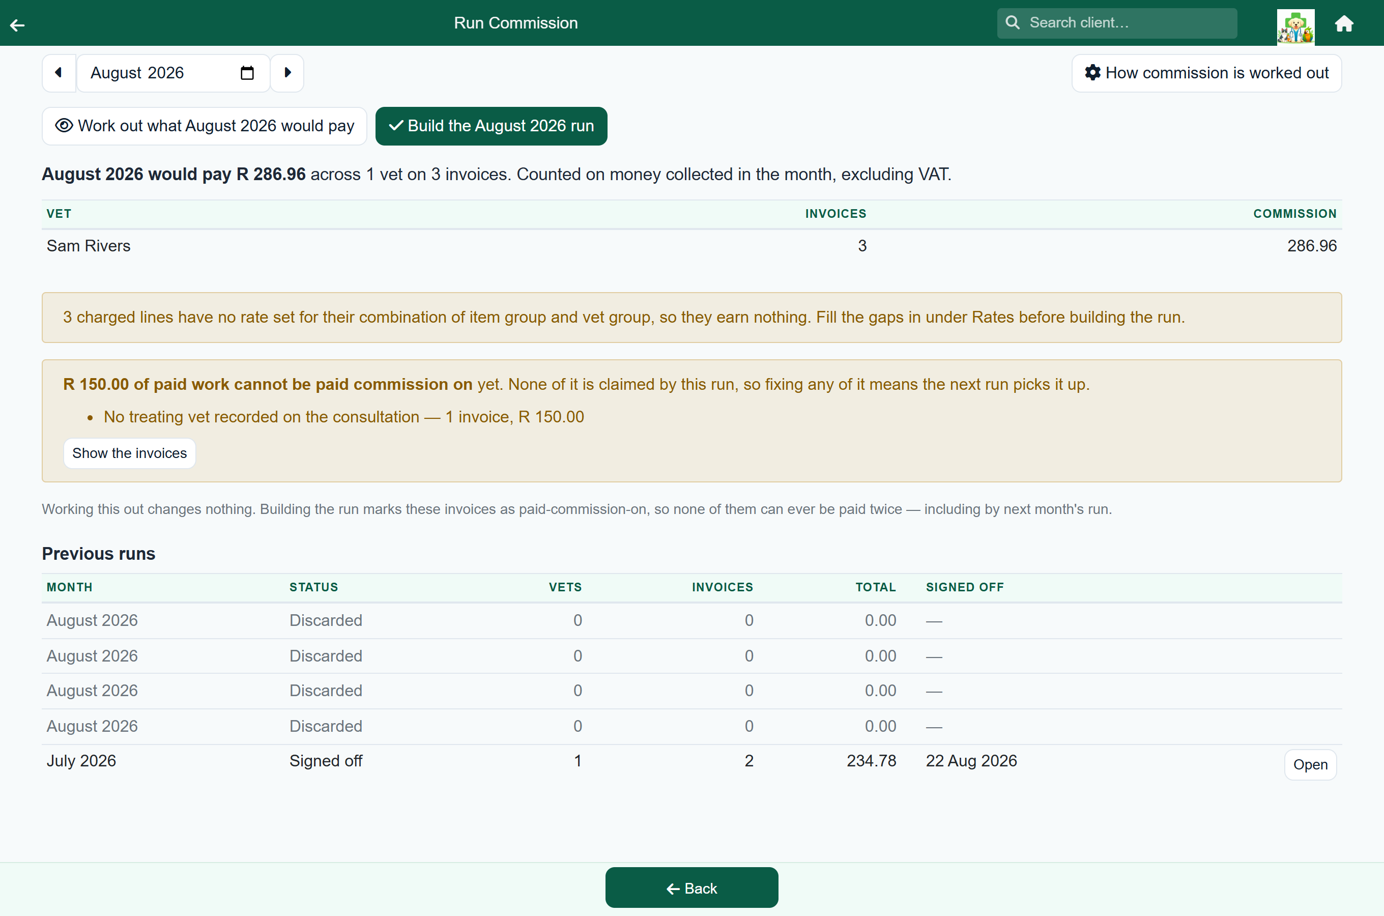
Task: Click the 234.78 total value
Action: click(x=871, y=761)
